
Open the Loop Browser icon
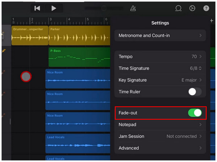(x=178, y=8)
